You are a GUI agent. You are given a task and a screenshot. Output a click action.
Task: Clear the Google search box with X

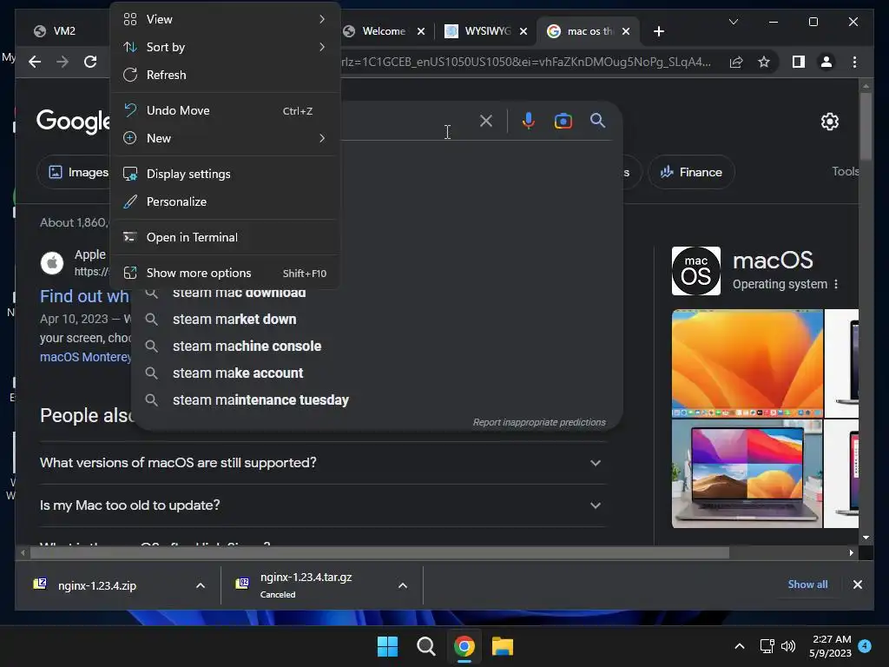coord(486,121)
